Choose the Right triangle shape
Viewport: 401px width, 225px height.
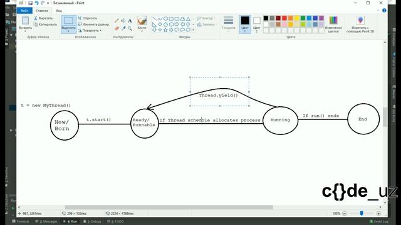point(154,24)
